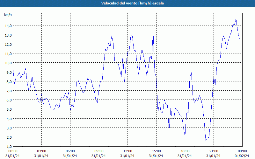
Task: Click the "13,0" y-axis value
Action: 8,35
